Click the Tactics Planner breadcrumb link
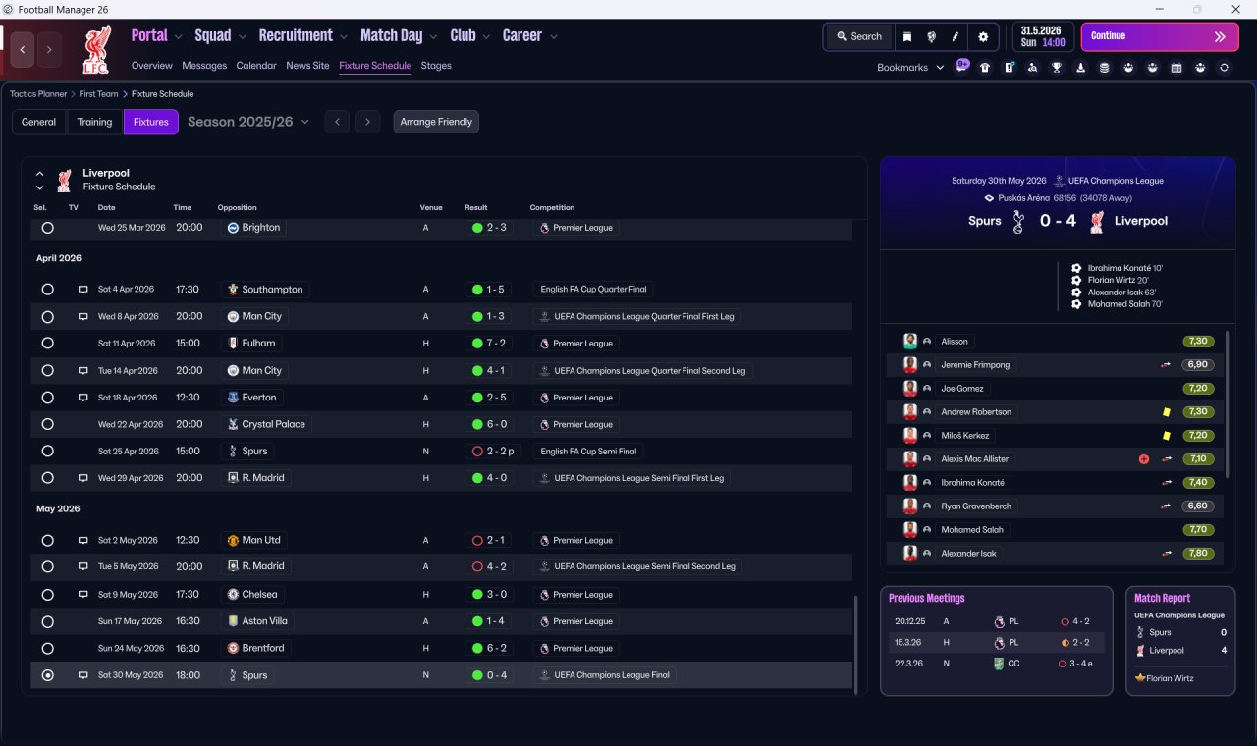Screen dimensions: 1257x746 click(x=38, y=94)
